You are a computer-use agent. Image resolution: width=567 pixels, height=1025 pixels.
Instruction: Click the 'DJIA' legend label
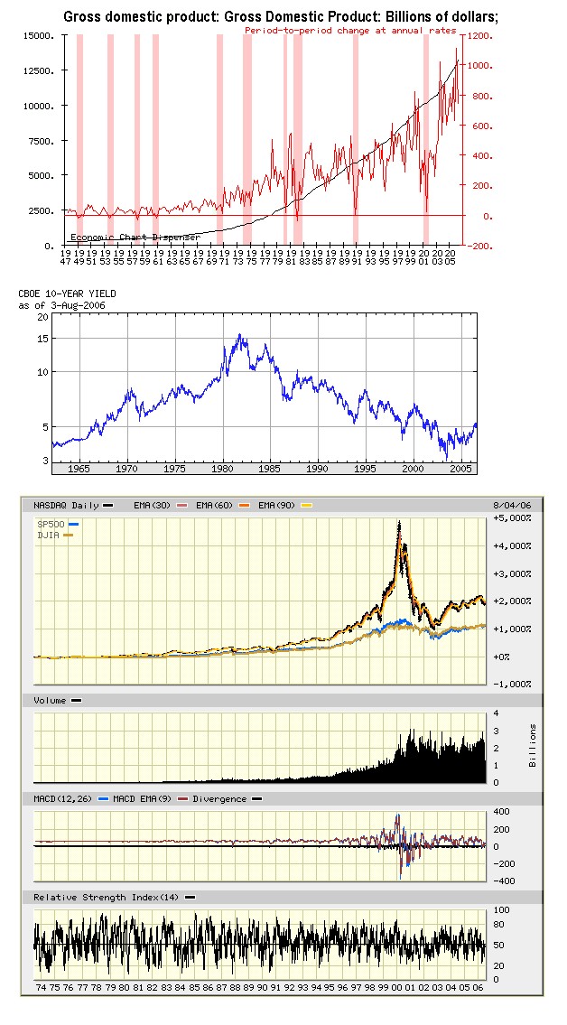[51, 535]
